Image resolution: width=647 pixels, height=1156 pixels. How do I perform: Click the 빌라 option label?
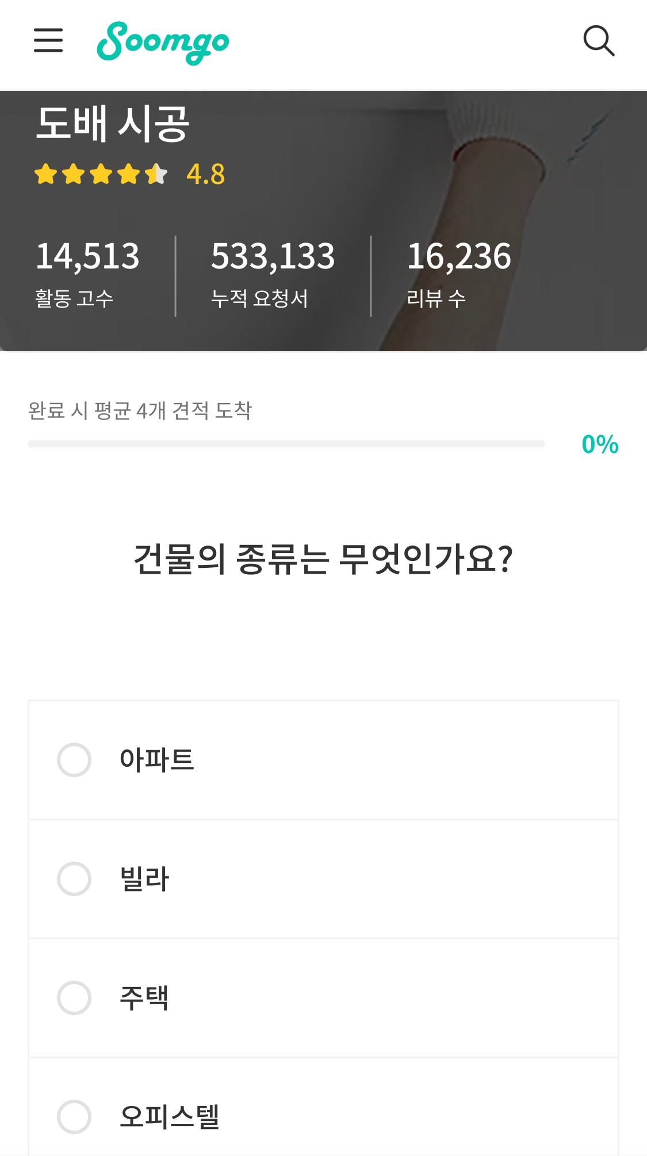[144, 879]
